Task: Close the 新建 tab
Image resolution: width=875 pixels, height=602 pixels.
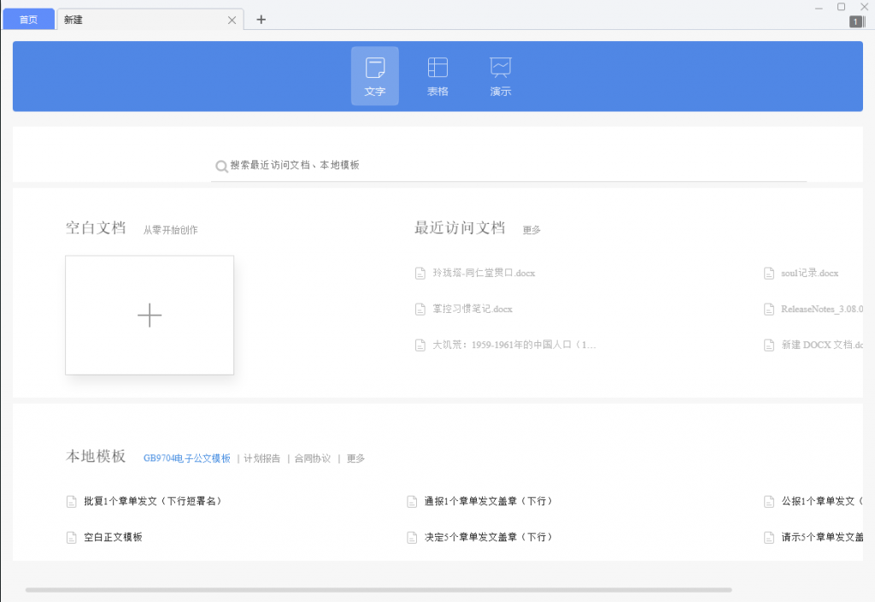Action: click(x=232, y=19)
